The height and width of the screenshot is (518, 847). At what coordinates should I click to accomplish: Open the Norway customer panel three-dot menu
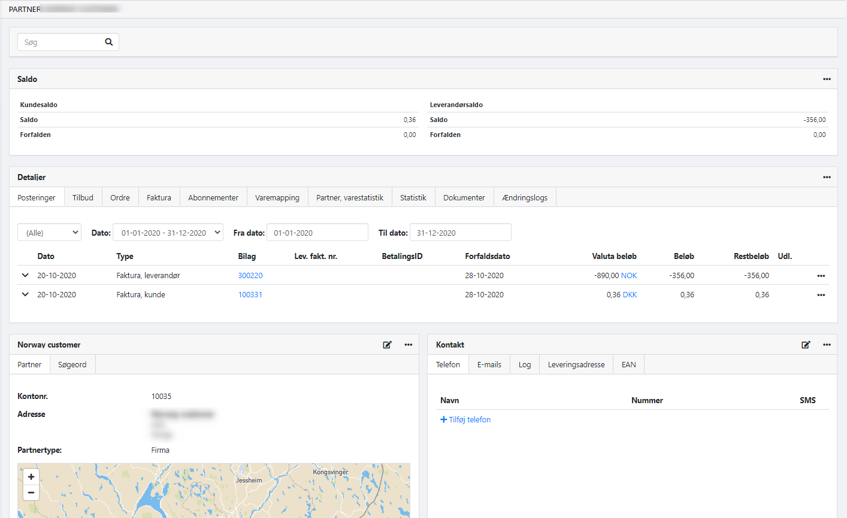coord(408,345)
